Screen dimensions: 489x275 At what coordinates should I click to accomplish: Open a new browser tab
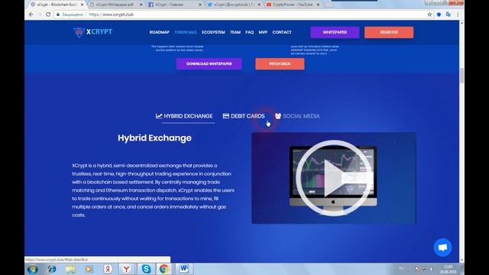(x=328, y=5)
